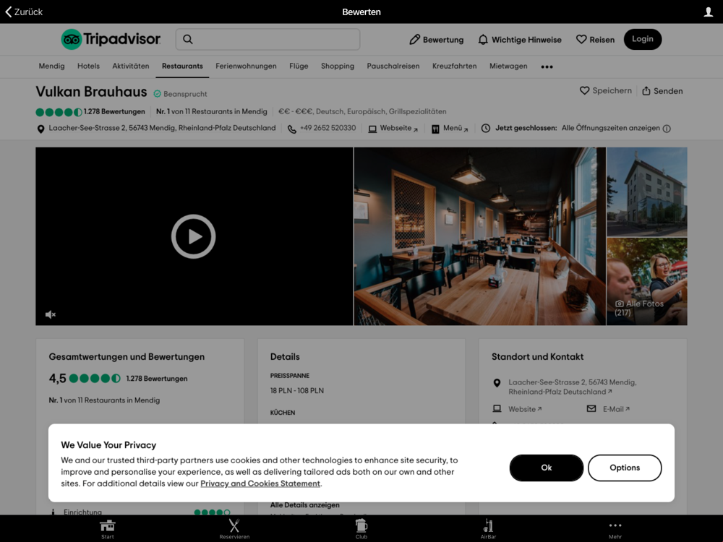Share restaurant with Senden icon

coord(662,91)
